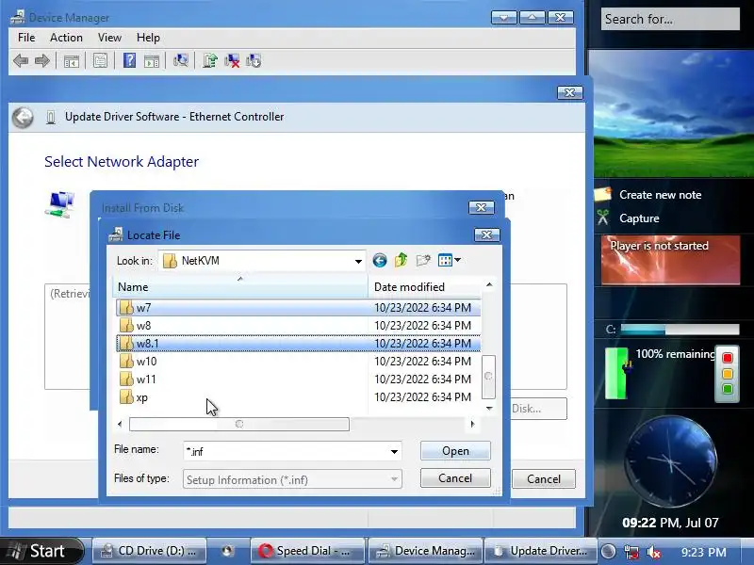Click Forward arrow in Device Manager toolbar

click(x=41, y=60)
